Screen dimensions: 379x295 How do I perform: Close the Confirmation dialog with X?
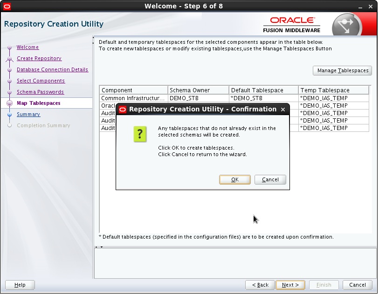(x=283, y=110)
